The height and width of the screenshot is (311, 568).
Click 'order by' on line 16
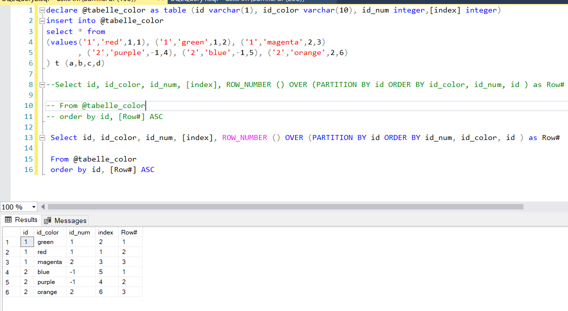pos(69,169)
